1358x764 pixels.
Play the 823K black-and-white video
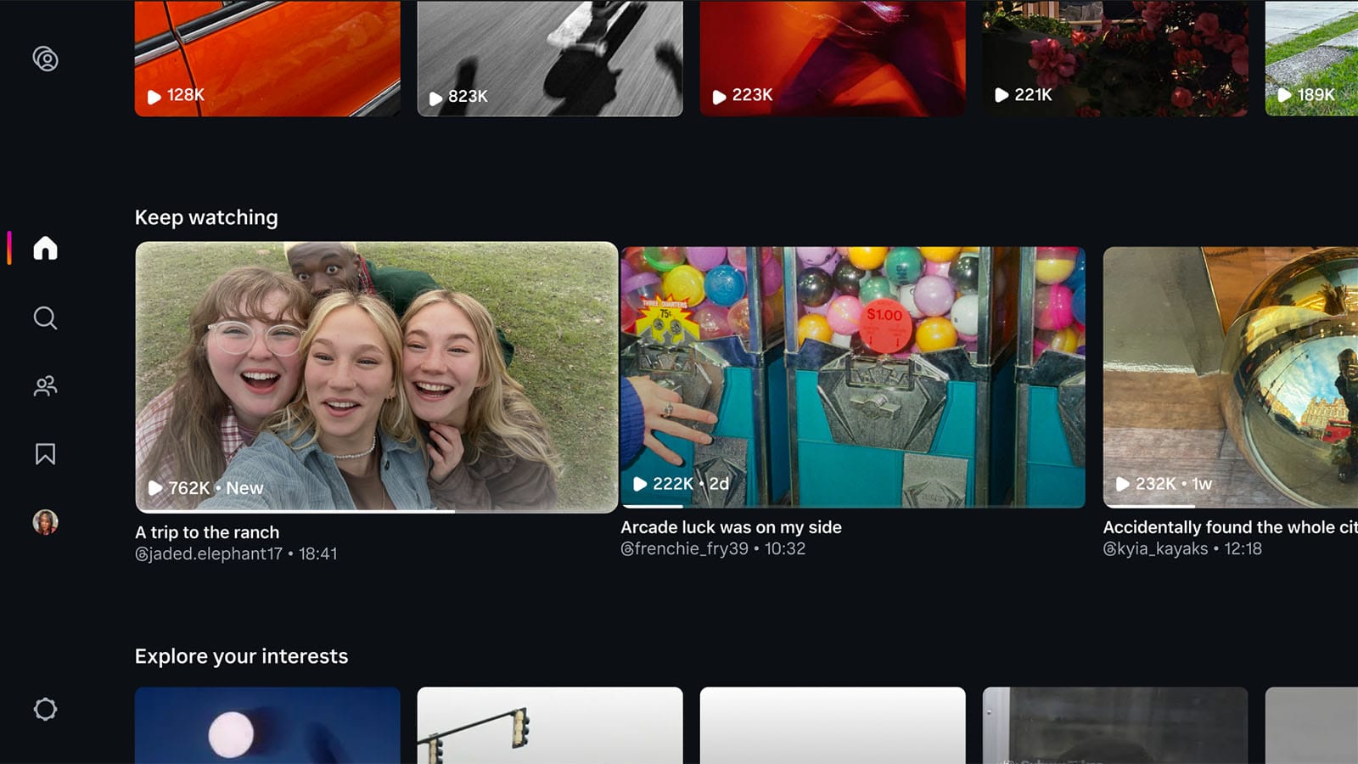point(550,58)
